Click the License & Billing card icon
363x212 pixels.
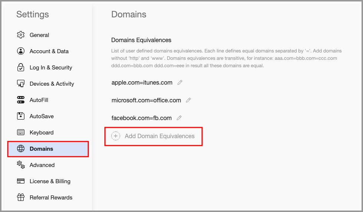[21, 181]
